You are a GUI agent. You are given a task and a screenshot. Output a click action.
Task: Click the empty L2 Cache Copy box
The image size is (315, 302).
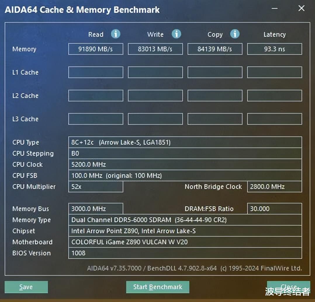coord(215,96)
